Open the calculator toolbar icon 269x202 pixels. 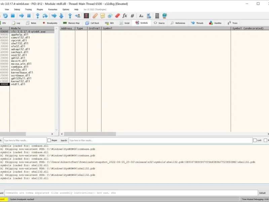pyautogui.click(x=157, y=16)
